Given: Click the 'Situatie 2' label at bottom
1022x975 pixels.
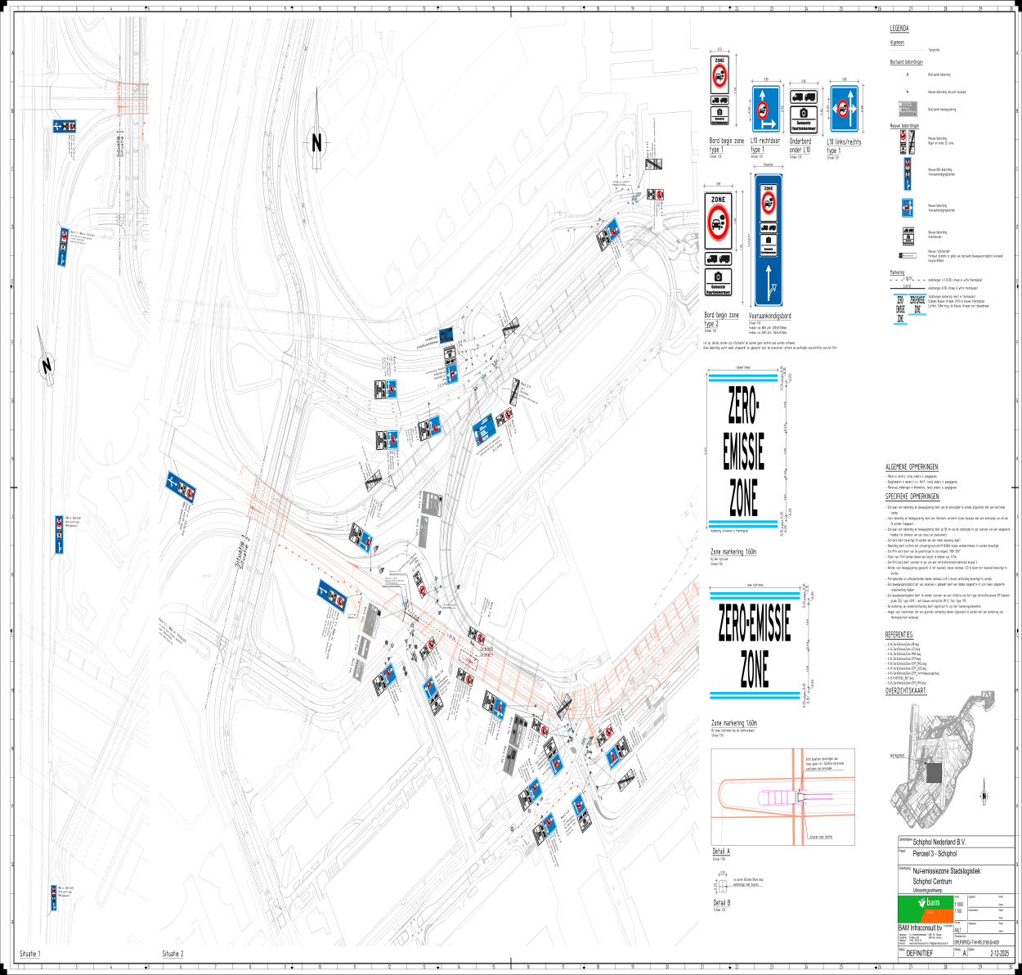Looking at the screenshot, I should [173, 954].
